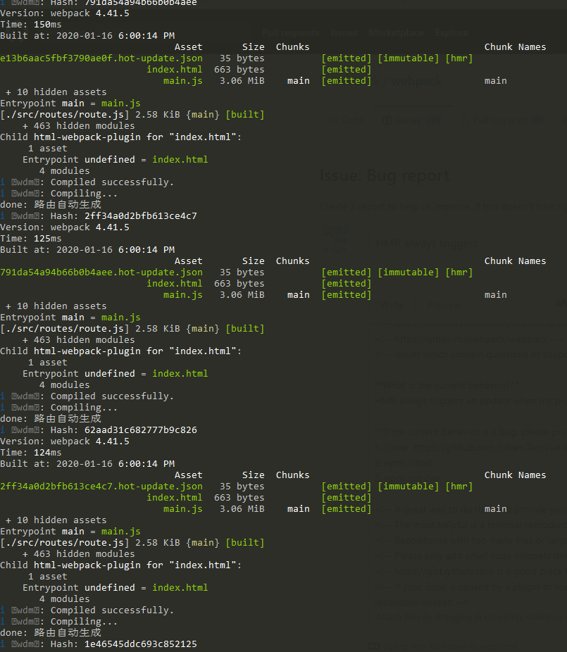
Task: Click the webpack repository name link behind the terminal
Action: point(416,81)
